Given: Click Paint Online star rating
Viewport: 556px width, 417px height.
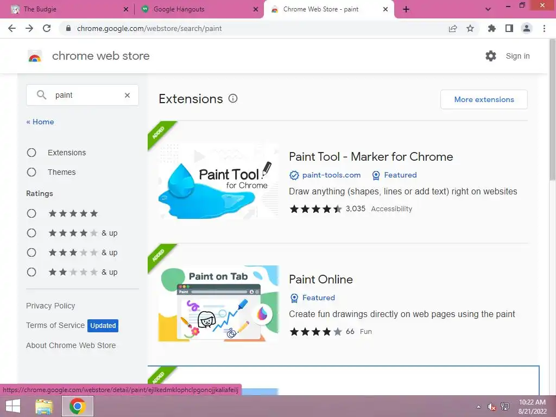Looking at the screenshot, I should [x=316, y=332].
